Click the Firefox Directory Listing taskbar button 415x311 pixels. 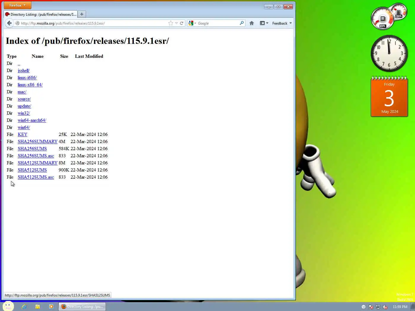[x=82, y=307]
